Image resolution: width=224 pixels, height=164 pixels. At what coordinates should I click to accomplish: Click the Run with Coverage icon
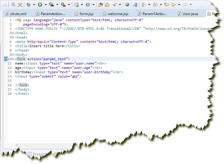51,5
